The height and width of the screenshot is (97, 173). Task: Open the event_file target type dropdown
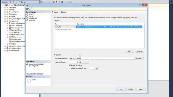click(75, 27)
